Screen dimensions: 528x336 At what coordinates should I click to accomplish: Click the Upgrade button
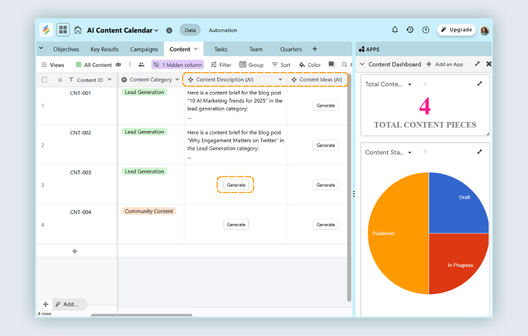click(x=456, y=30)
